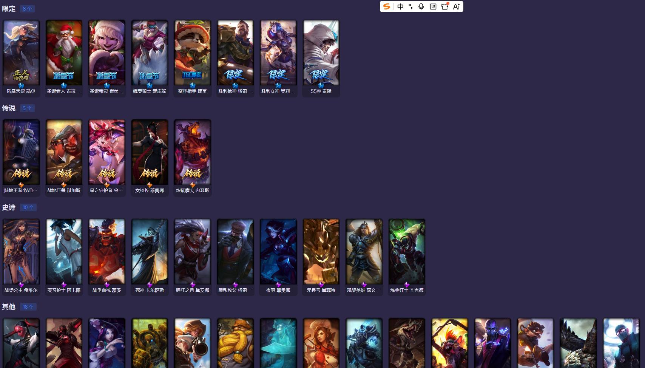Open the 密林猎手 提莫 skin
Image resolution: width=645 pixels, height=368 pixels.
[193, 58]
